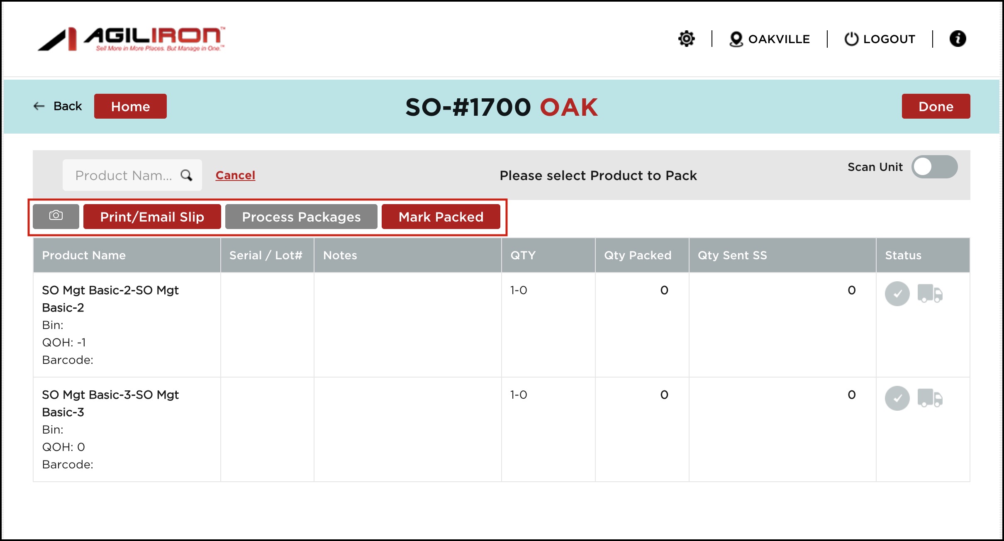Click Process Packages button
This screenshot has height=541, width=1004.
pos(301,217)
